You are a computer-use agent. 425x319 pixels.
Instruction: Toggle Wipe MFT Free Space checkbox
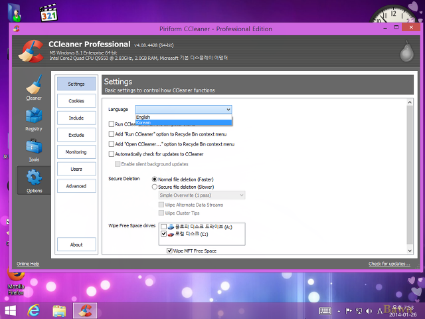click(x=170, y=251)
